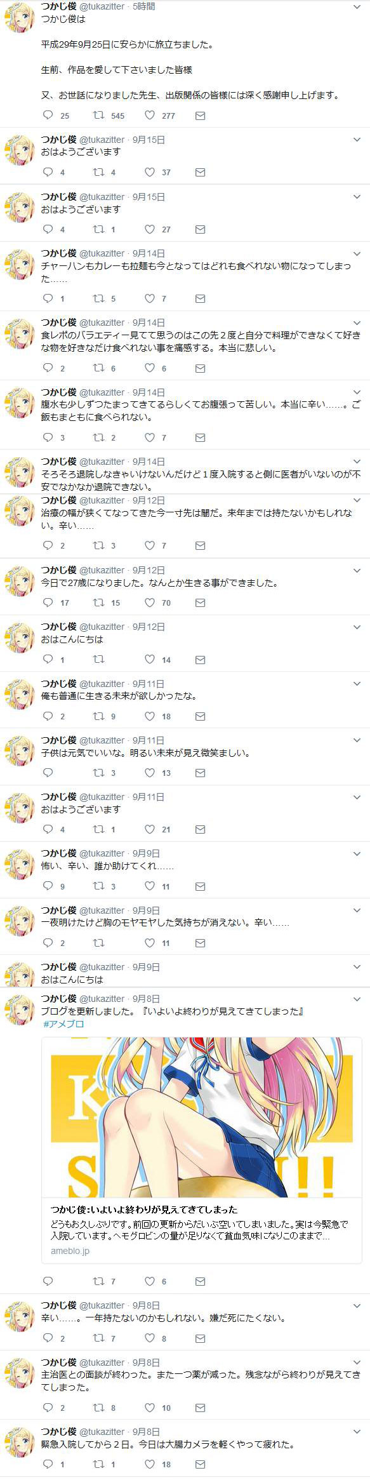Image resolution: width=370 pixels, height=1480 pixels.
Task: Open chevron menu of the ブログを更新しました tweet
Action: coord(357,999)
